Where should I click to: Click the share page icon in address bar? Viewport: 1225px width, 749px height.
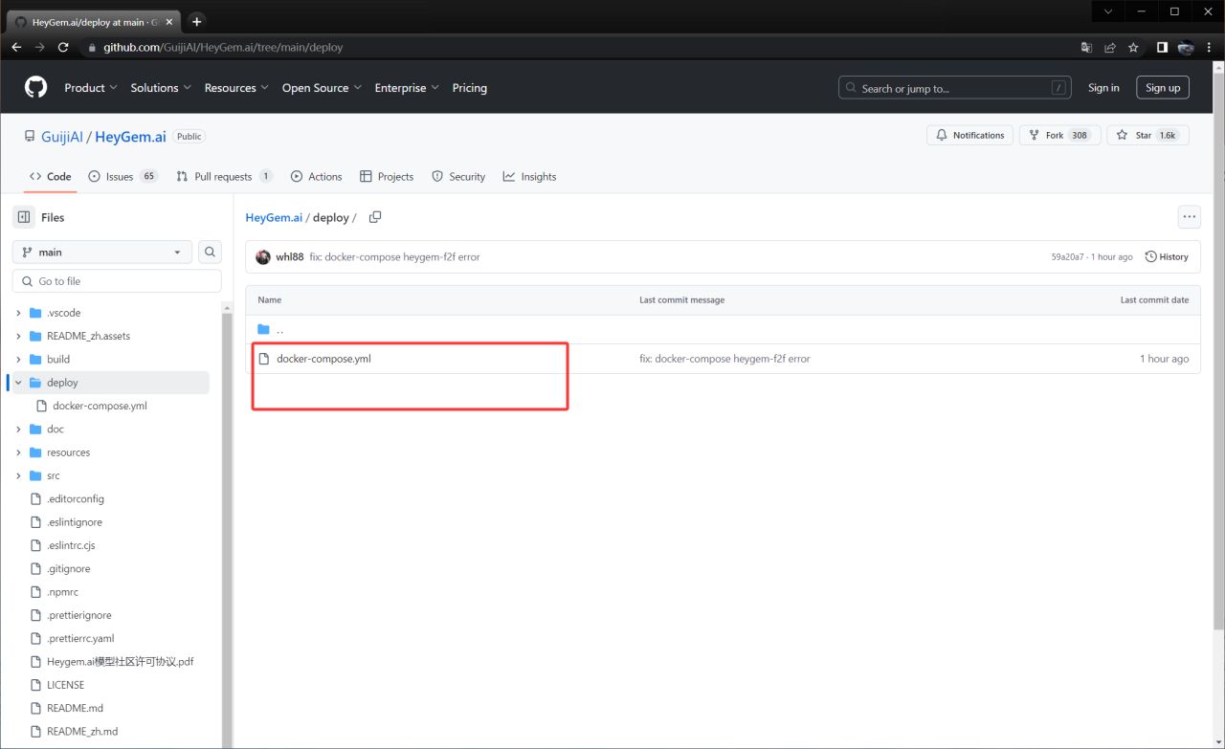point(1110,47)
